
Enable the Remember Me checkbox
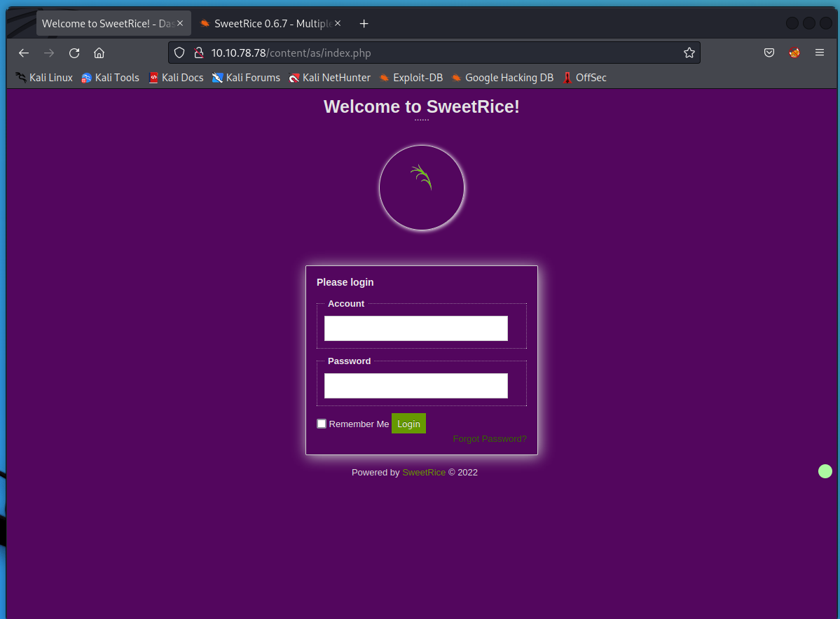[x=322, y=424]
